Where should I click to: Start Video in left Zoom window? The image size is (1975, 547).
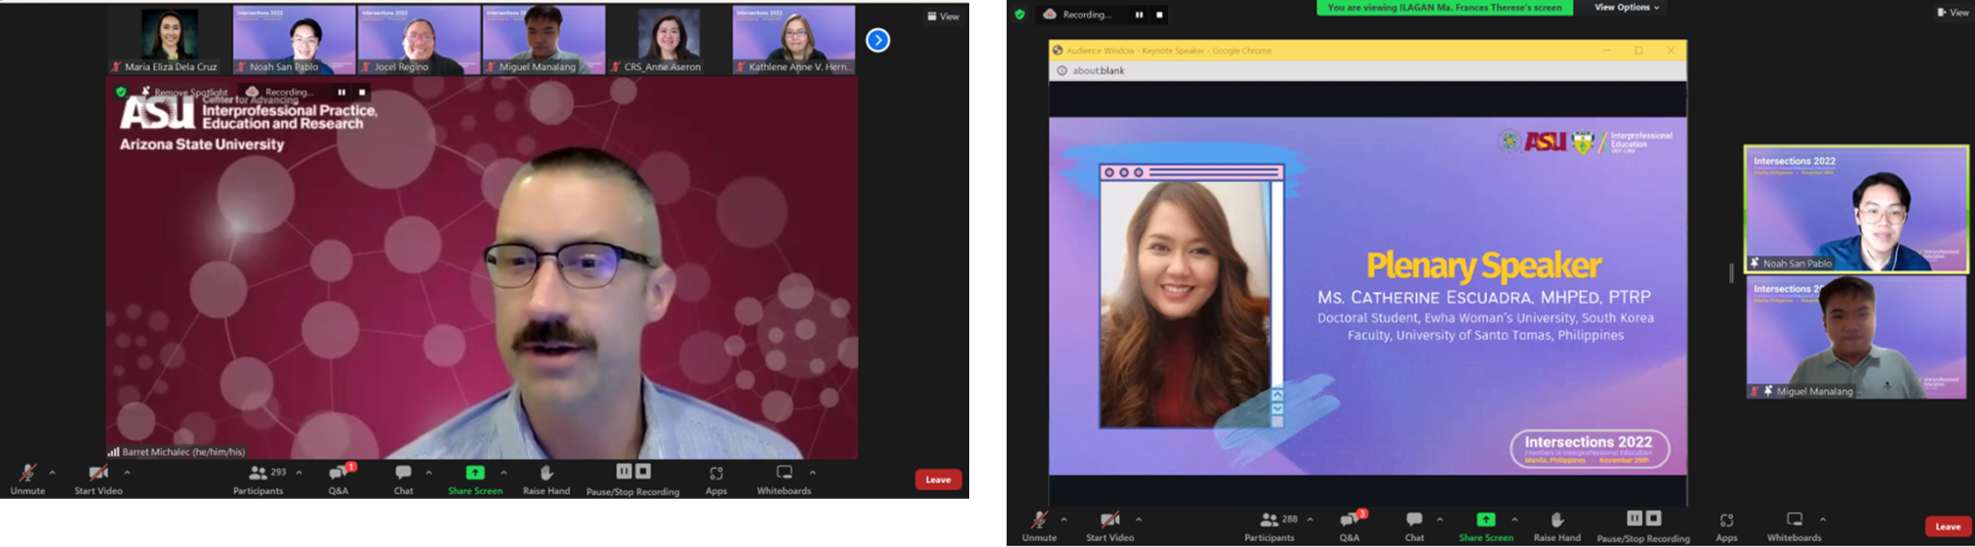[98, 479]
